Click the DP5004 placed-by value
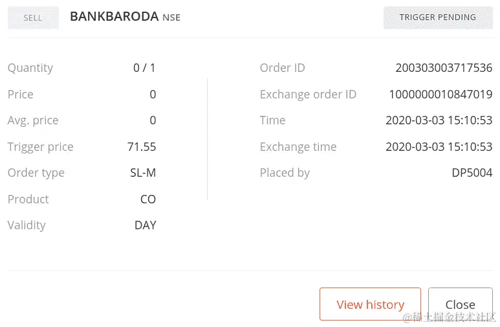Screen dimensions: 500x327 (x=472, y=173)
